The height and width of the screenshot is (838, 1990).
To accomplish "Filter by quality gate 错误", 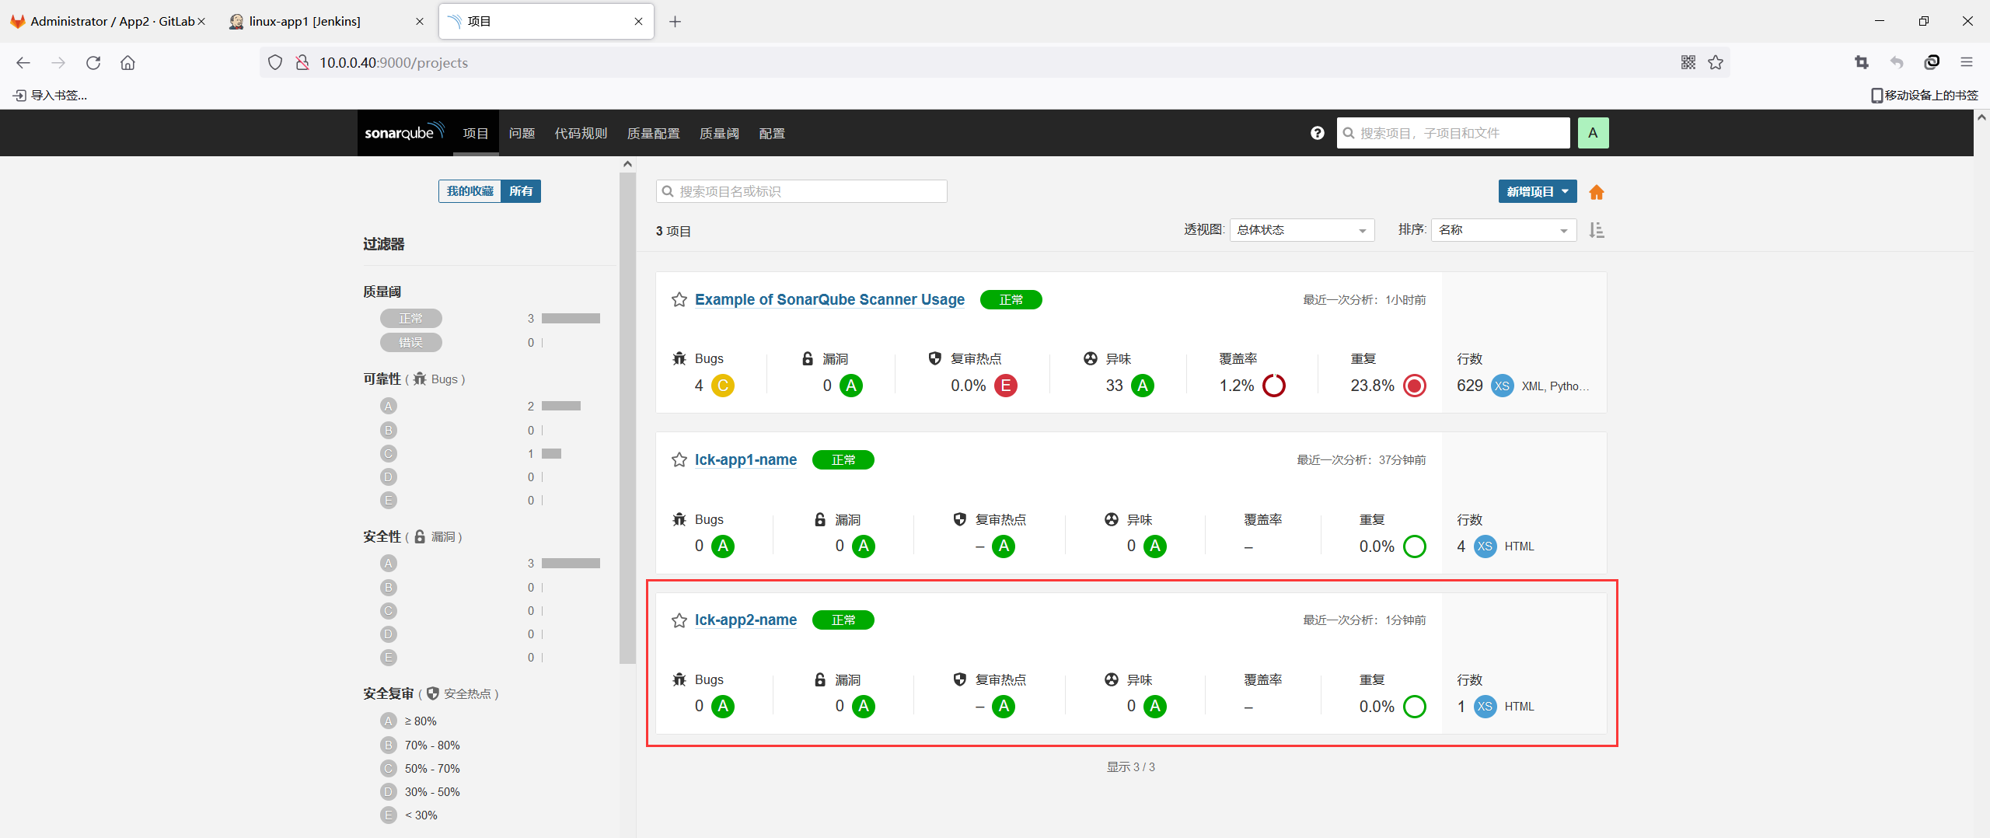I will tap(411, 343).
